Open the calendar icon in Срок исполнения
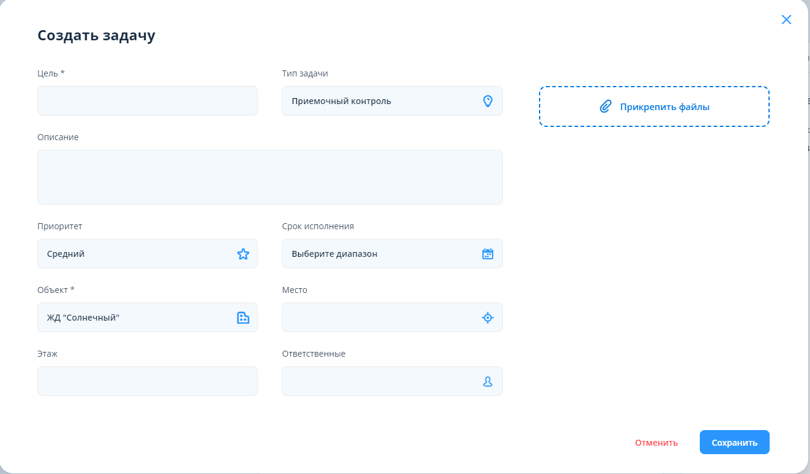This screenshot has height=474, width=810. click(x=488, y=254)
